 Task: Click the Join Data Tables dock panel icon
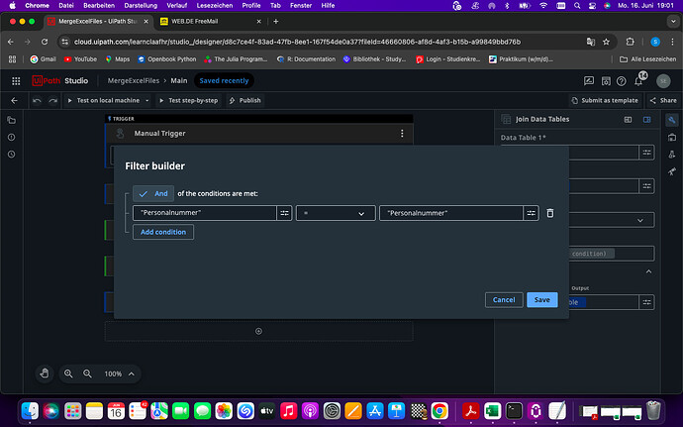coord(646,119)
